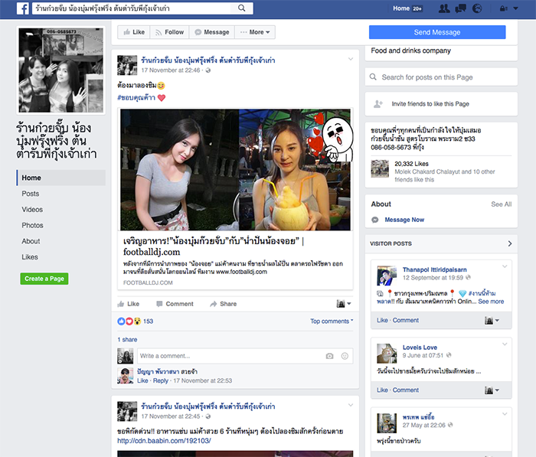
Task: Click See All in About section
Action: pos(501,204)
